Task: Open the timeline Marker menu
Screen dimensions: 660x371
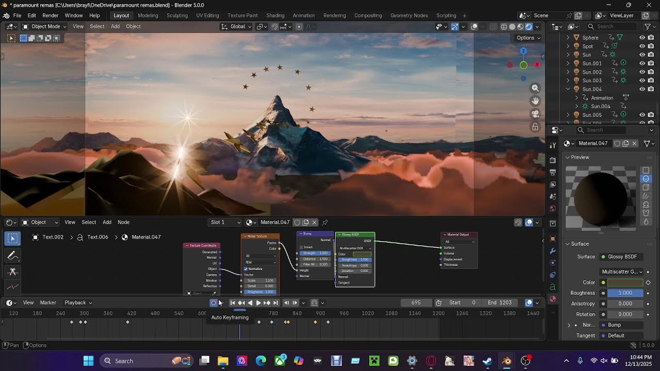Action: (x=48, y=302)
